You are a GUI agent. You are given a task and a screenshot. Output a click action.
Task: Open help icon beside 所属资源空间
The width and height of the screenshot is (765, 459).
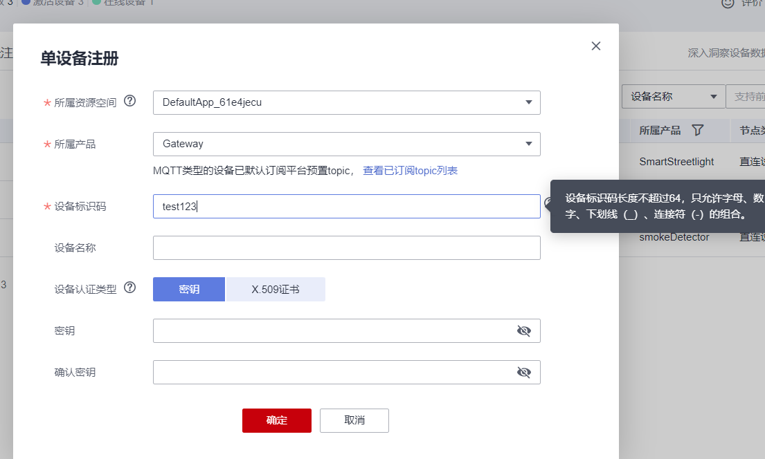(129, 101)
